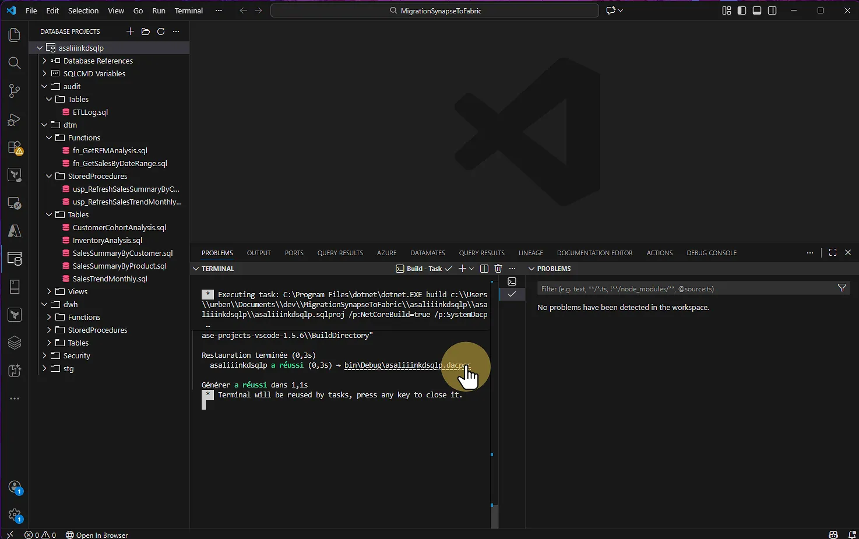Click Open In Browser in status bar
The height and width of the screenshot is (539, 859).
click(x=97, y=535)
